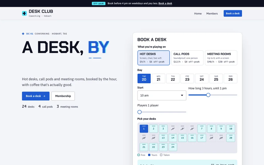Image resolution: width=264 pixels, height=165 pixels.
Task: Click the Start field showing 10 am
Action: click(162, 95)
